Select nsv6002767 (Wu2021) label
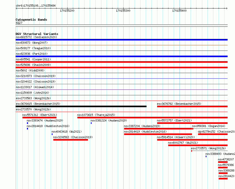 point(183,143)
